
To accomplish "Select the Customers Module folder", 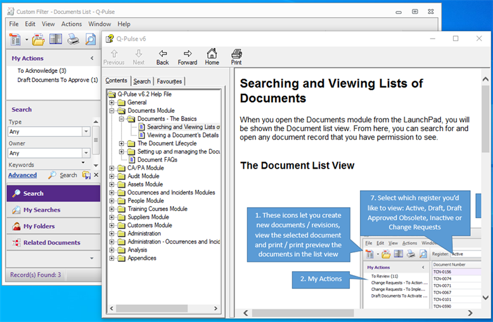I will point(150,225).
